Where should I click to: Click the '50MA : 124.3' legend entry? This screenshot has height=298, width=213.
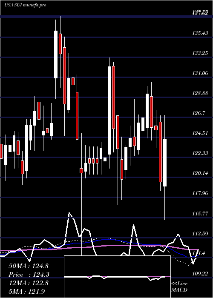(x=29, y=266)
